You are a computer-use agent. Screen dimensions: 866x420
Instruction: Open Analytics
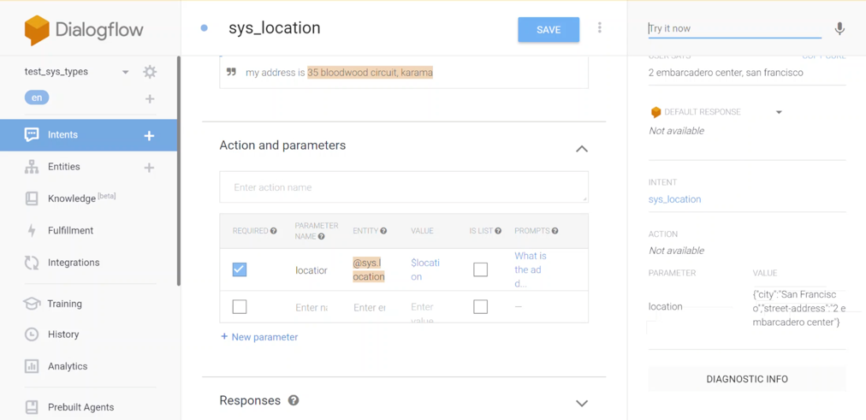coord(68,366)
